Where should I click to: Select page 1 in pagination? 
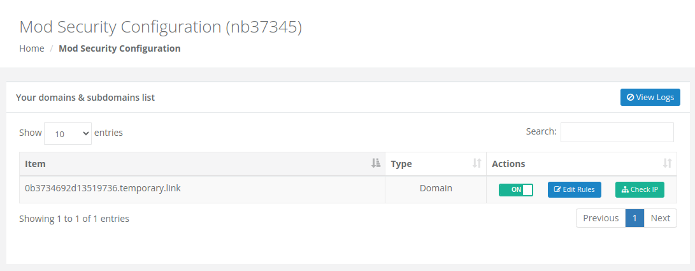click(634, 218)
